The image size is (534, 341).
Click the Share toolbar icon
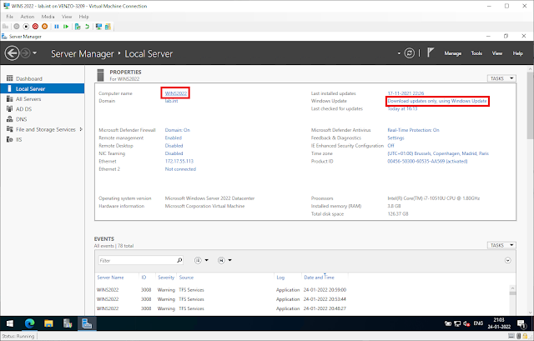[x=108, y=27]
